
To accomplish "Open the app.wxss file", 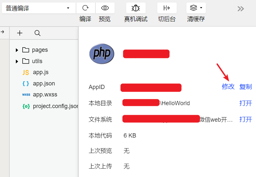I will [x=45, y=94].
